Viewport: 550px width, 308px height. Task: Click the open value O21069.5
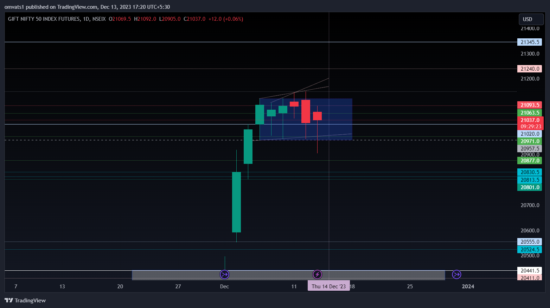click(120, 19)
